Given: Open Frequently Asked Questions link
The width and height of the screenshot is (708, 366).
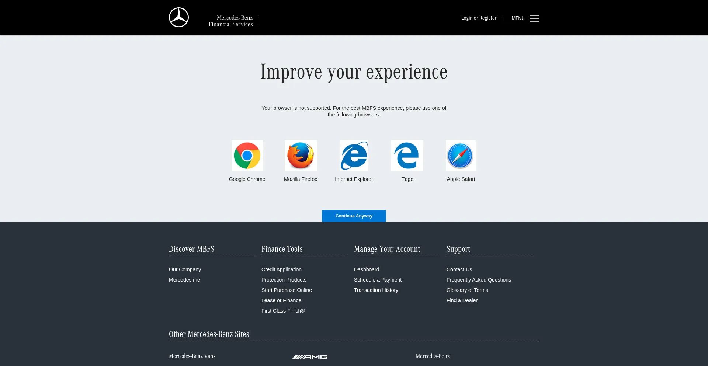Looking at the screenshot, I should coord(479,280).
